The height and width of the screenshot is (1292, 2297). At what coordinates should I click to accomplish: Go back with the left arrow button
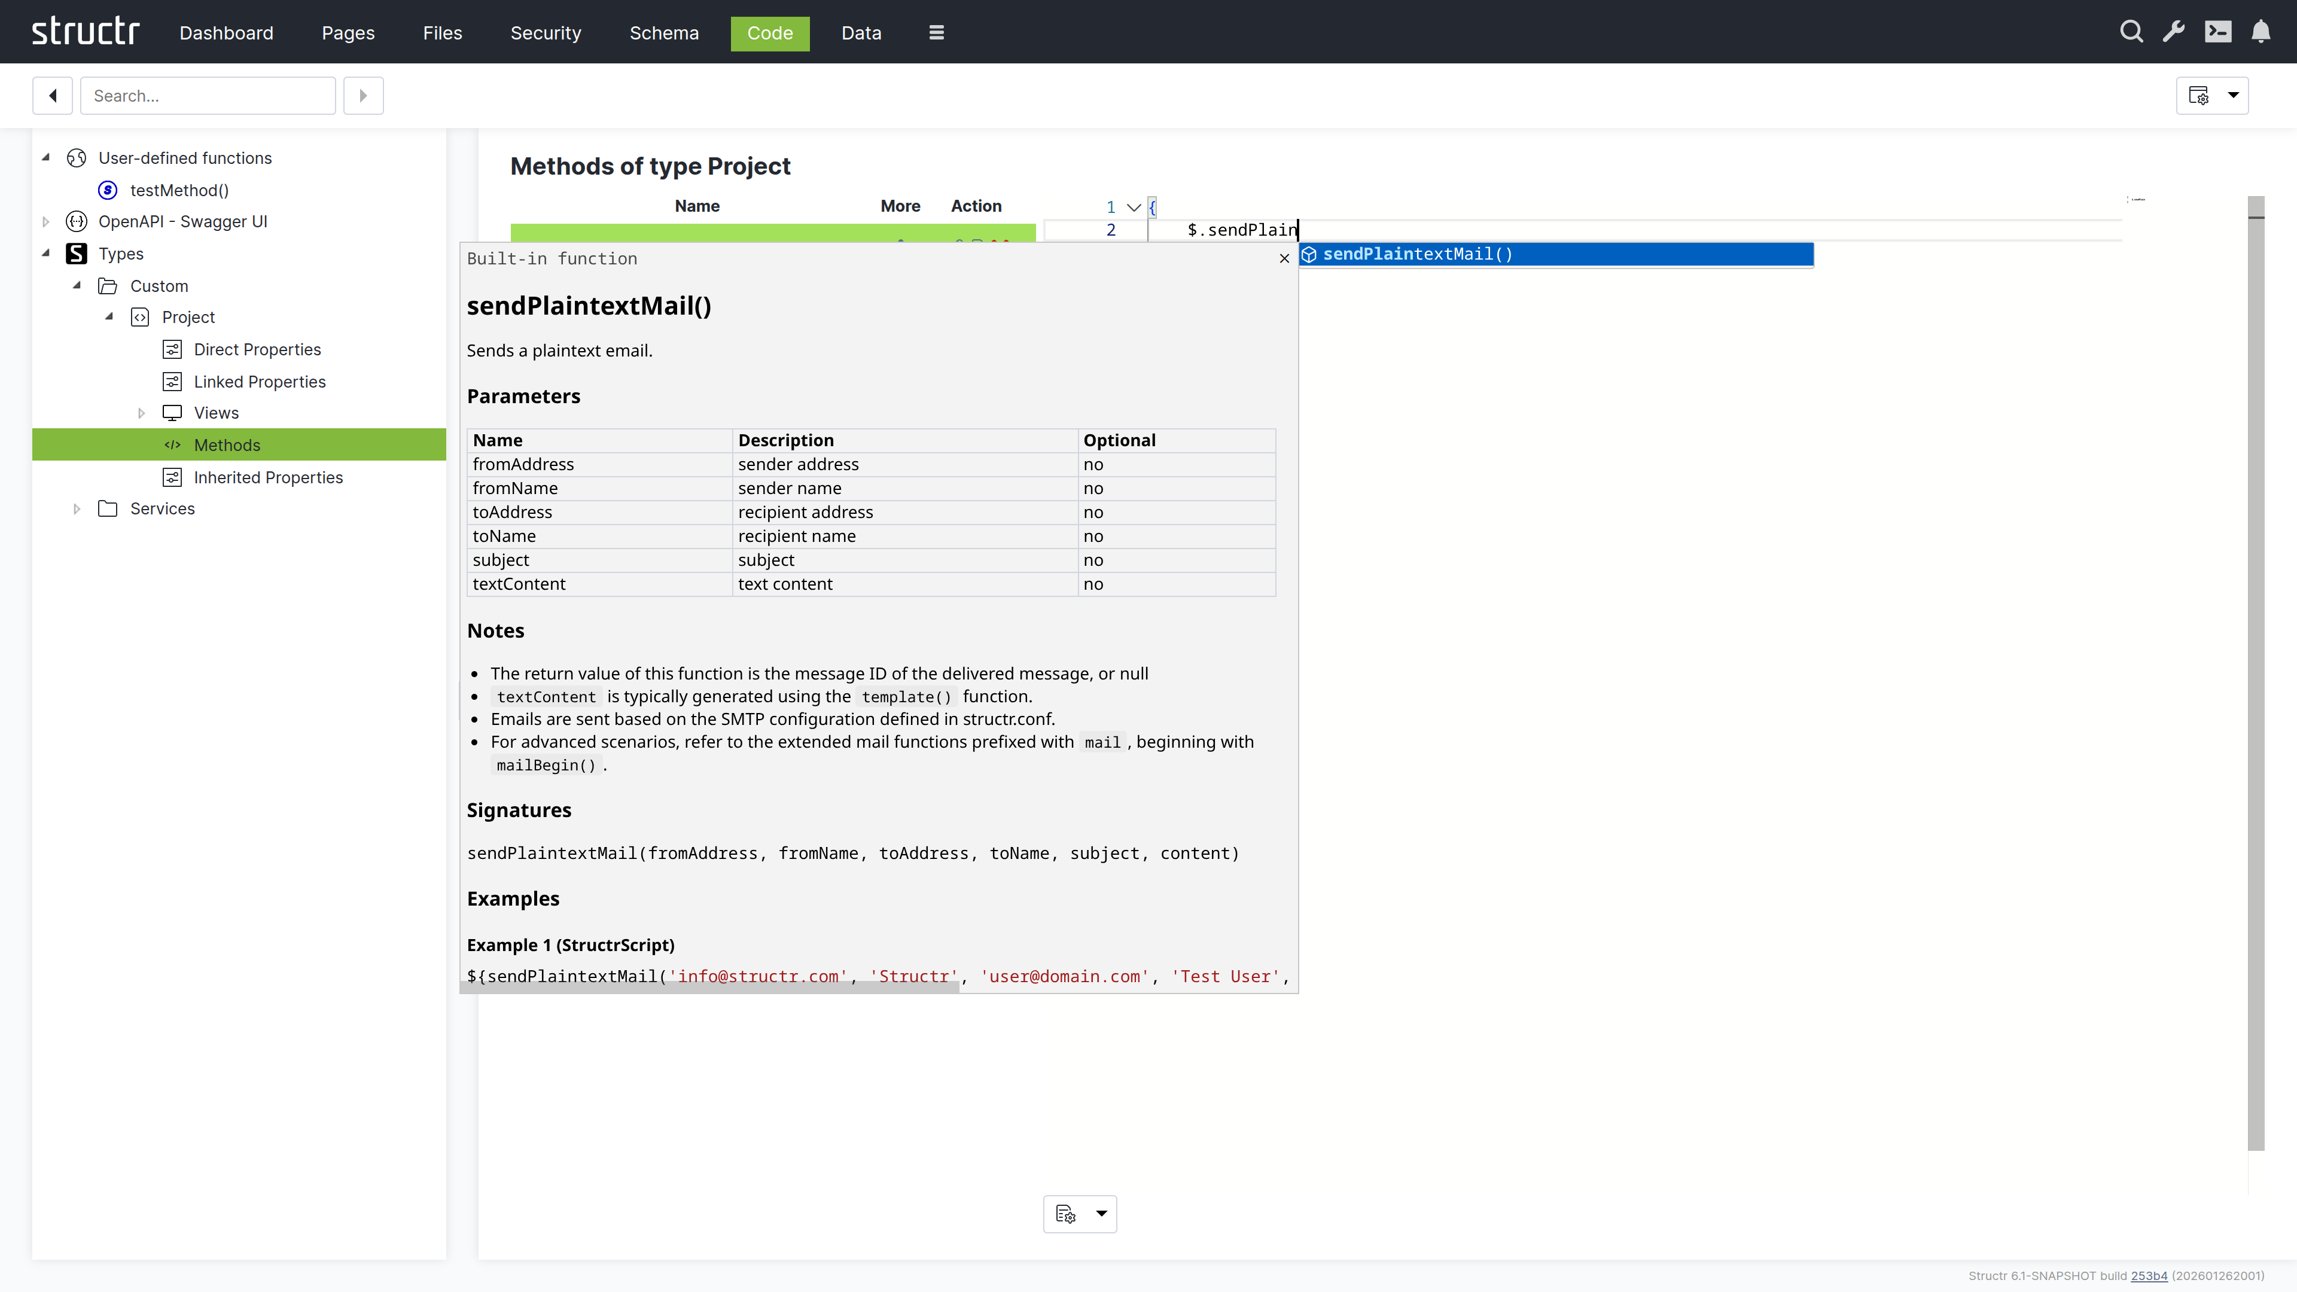pyautogui.click(x=53, y=96)
